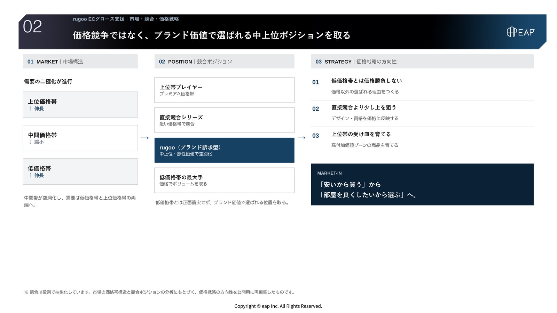Viewport: 557px width, 313px height.
Task: Click the 低価格帯の最大手 box
Action: click(224, 180)
